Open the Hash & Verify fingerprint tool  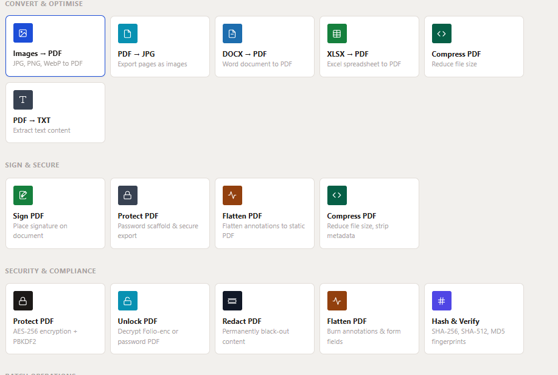[x=473, y=318]
